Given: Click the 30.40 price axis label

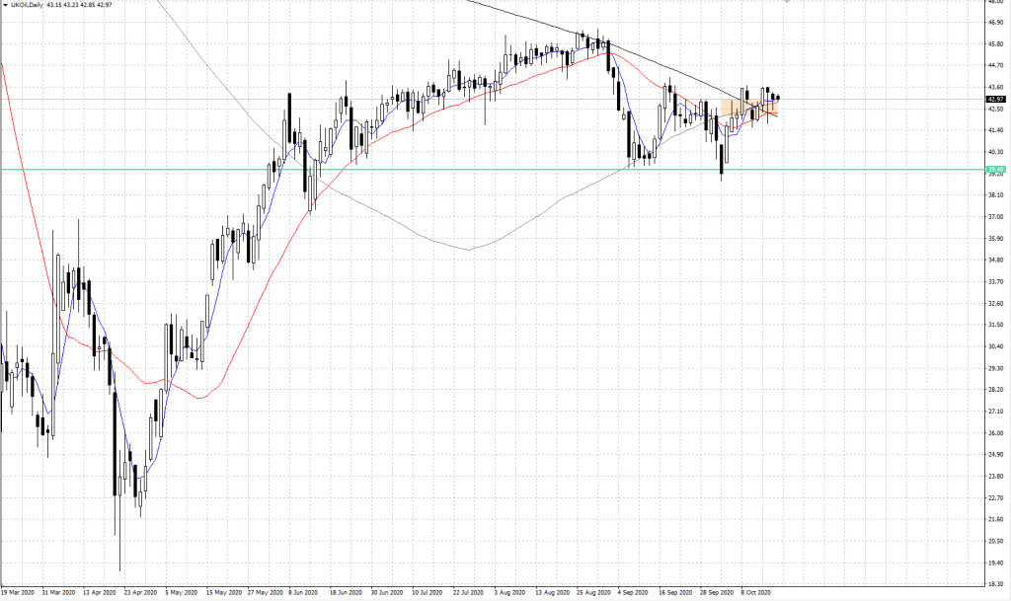Looking at the screenshot, I should pos(995,346).
